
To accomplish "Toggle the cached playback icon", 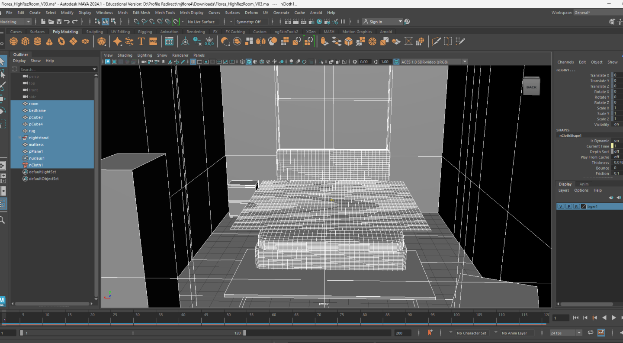I will 601,333.
